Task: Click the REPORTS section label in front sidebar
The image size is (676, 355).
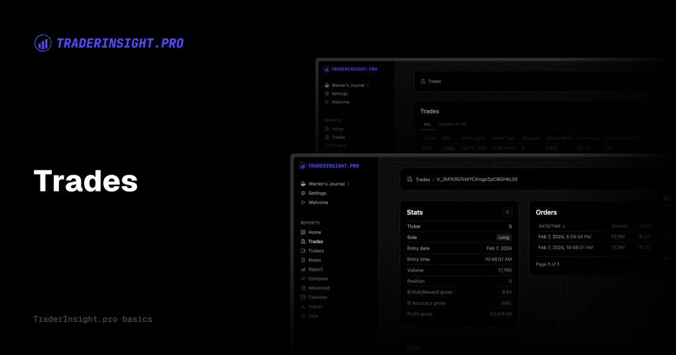Action: point(310,223)
